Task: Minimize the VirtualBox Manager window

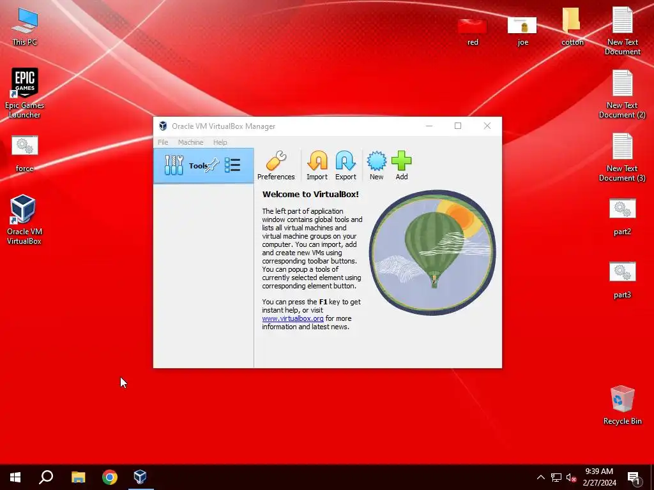Action: pyautogui.click(x=429, y=126)
